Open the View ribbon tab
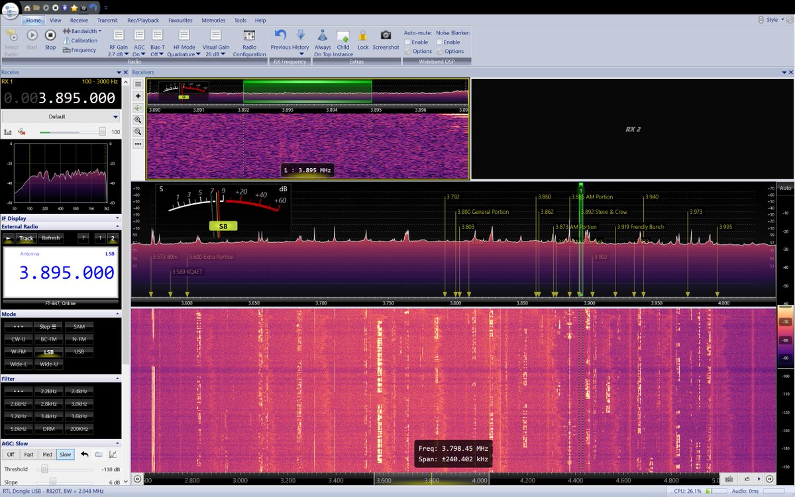The image size is (795, 497). click(56, 21)
